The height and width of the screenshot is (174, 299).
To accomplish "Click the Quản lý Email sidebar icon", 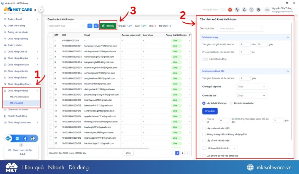I will pyautogui.click(x=5, y=19).
